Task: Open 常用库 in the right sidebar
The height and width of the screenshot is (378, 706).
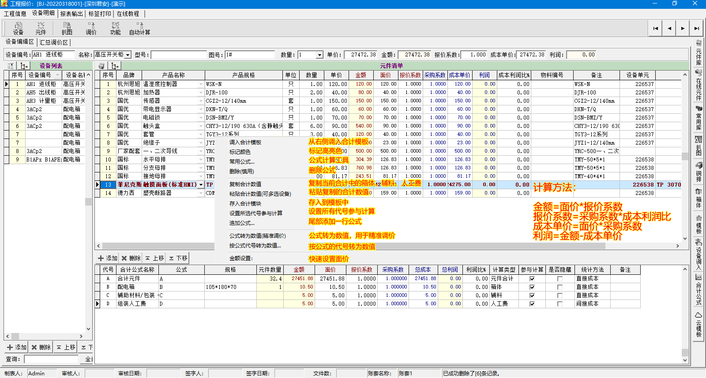Action: (x=698, y=117)
